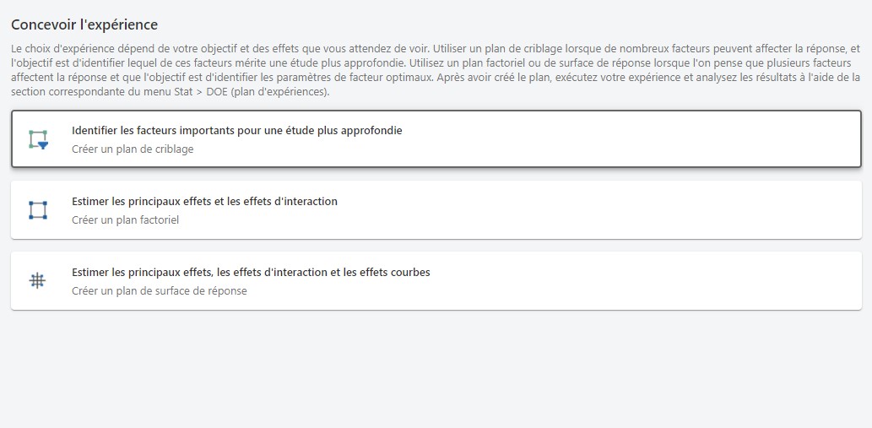Viewport: 872px width, 428px height.
Task: Pick the title ending in "effets courbes"
Action: click(251, 273)
